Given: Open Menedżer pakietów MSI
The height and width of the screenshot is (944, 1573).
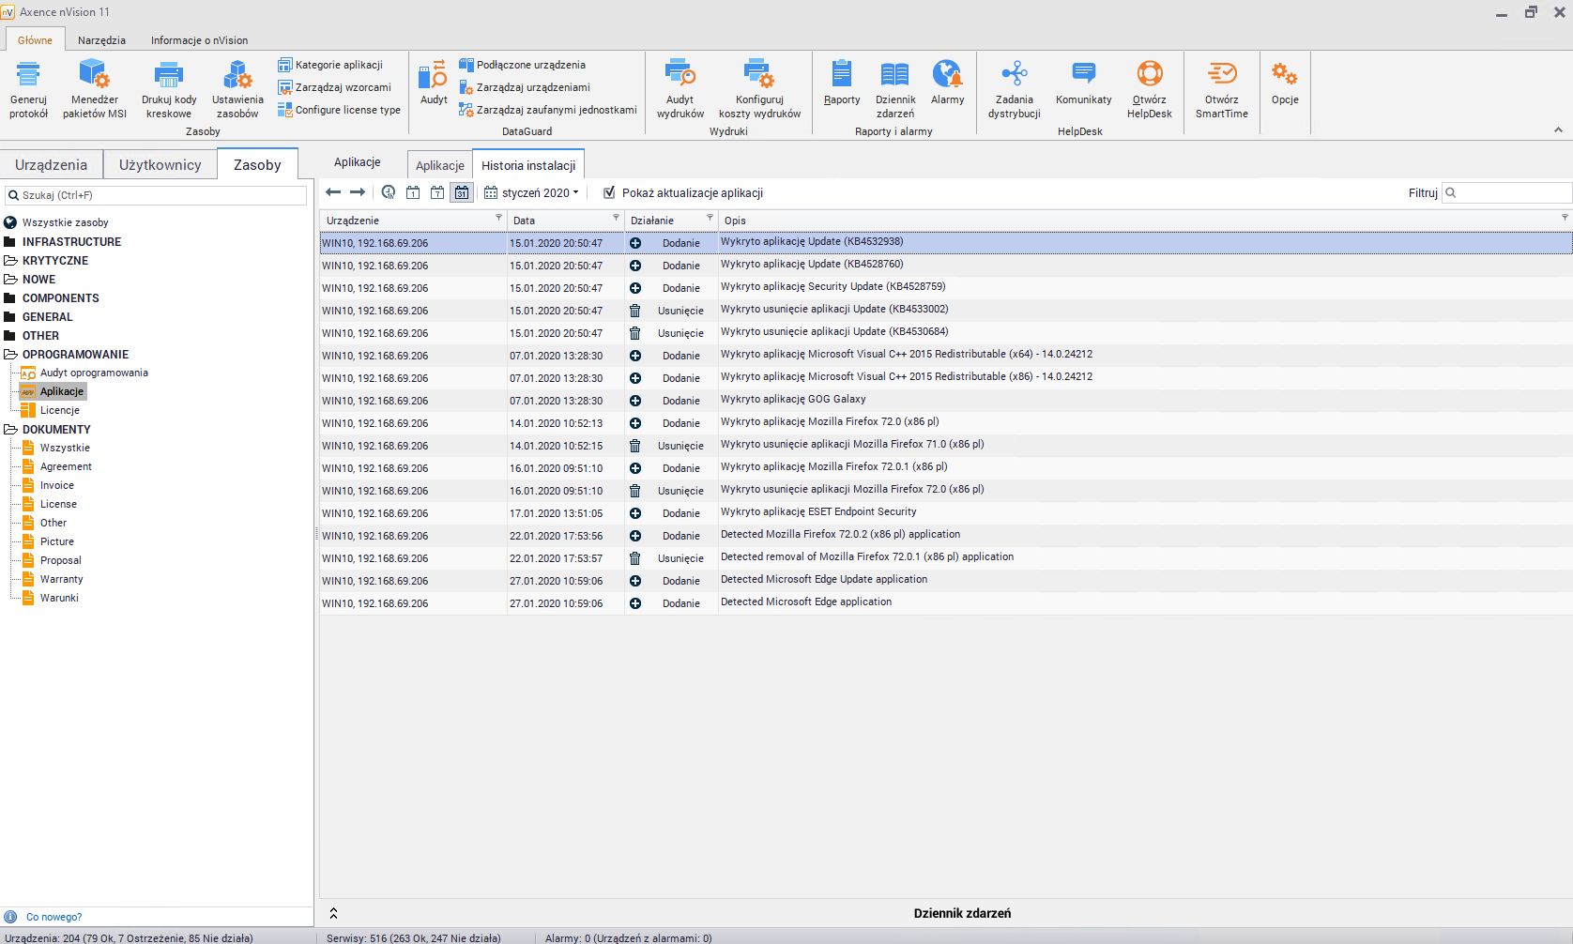Looking at the screenshot, I should (94, 75).
